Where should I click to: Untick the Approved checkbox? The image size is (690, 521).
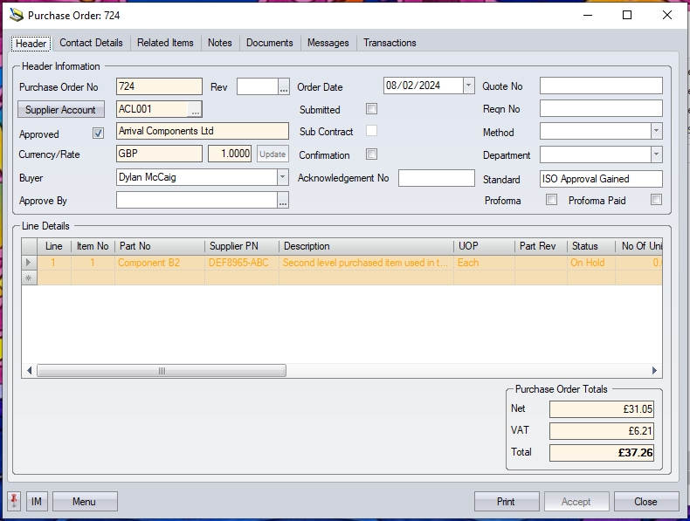pyautogui.click(x=98, y=134)
